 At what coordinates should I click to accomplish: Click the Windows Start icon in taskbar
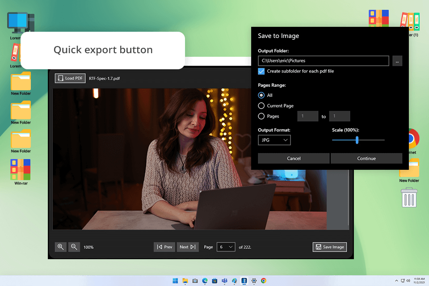tap(175, 281)
